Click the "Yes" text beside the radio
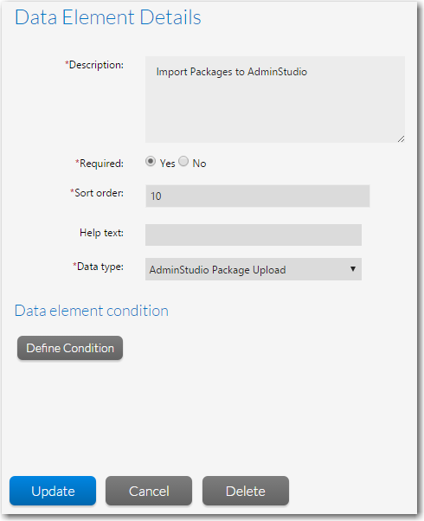 [168, 164]
